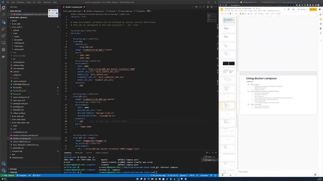The image size is (323, 181).
Task: Open PULL_REQUEST_TEMPLATE.md in the explorer
Action: (26, 145)
